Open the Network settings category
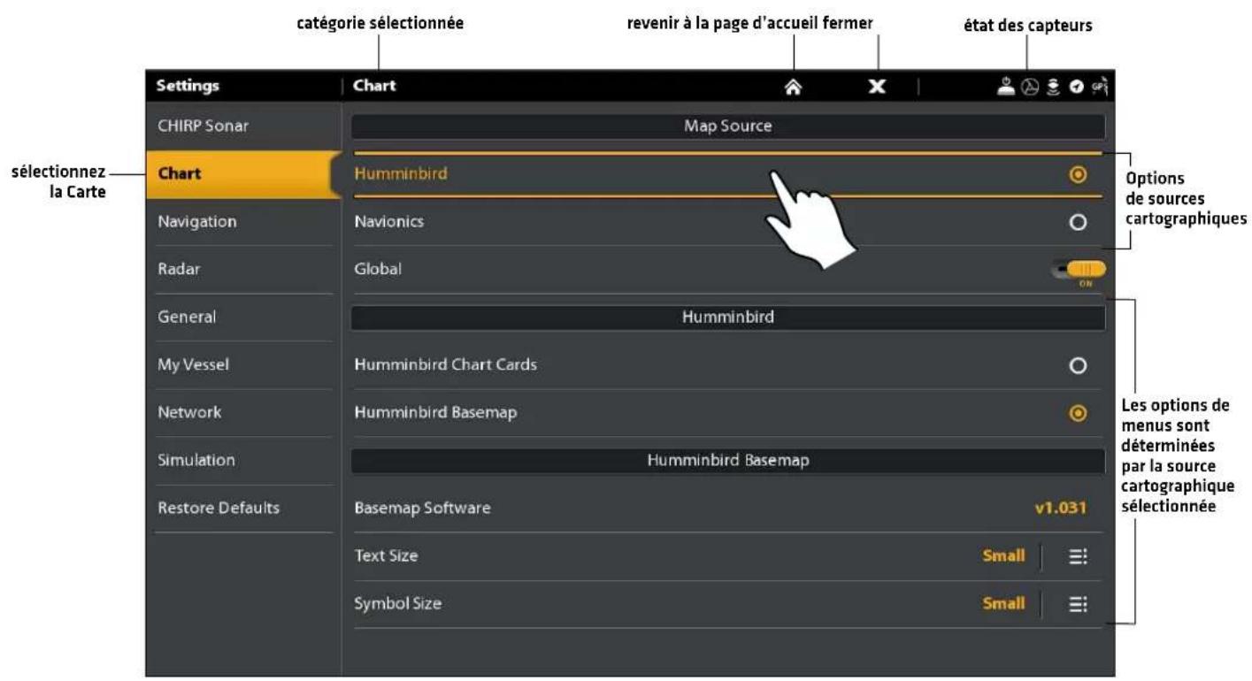The height and width of the screenshot is (681, 1252). (244, 413)
